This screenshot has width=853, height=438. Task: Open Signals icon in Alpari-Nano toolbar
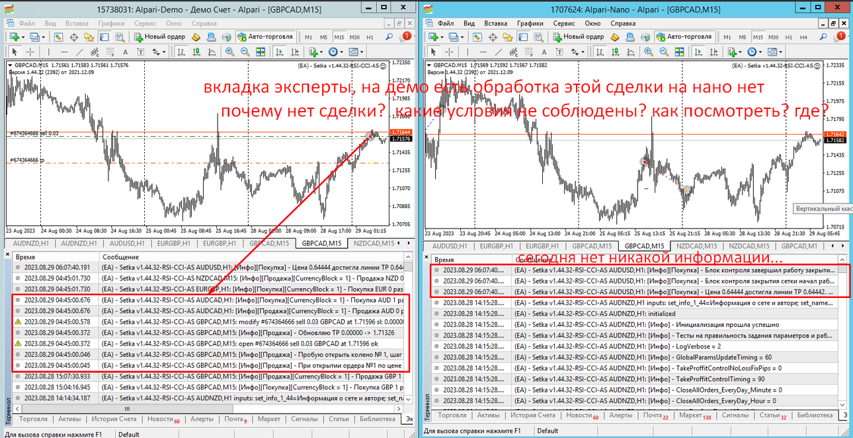tap(645, 36)
